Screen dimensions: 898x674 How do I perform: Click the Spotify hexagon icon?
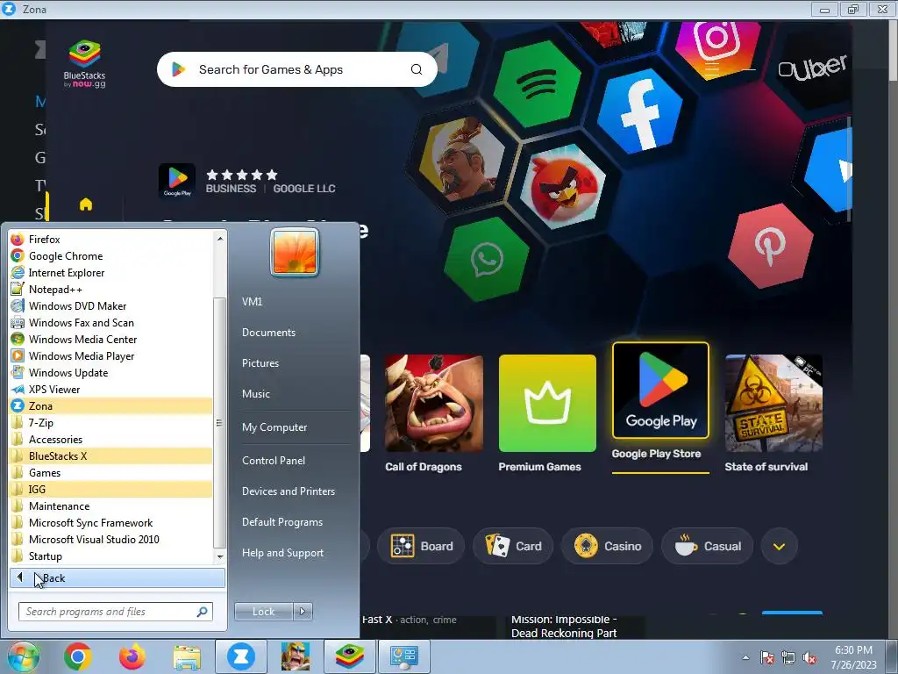click(x=537, y=83)
